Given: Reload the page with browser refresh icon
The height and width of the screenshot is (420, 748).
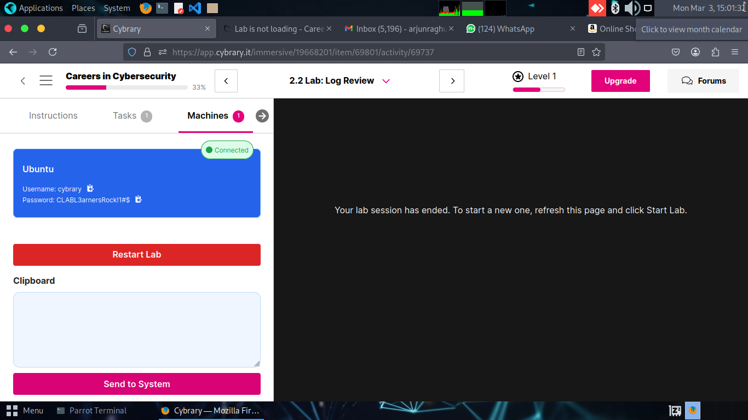Looking at the screenshot, I should [53, 52].
